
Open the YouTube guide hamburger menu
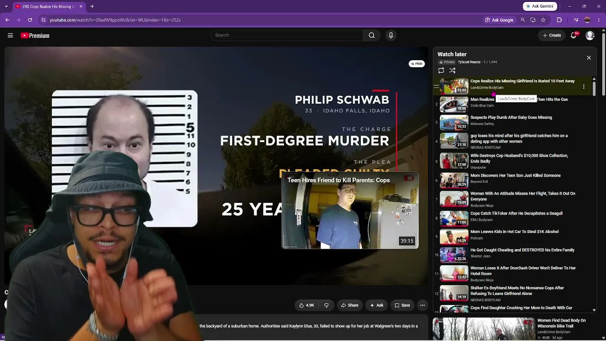point(10,36)
